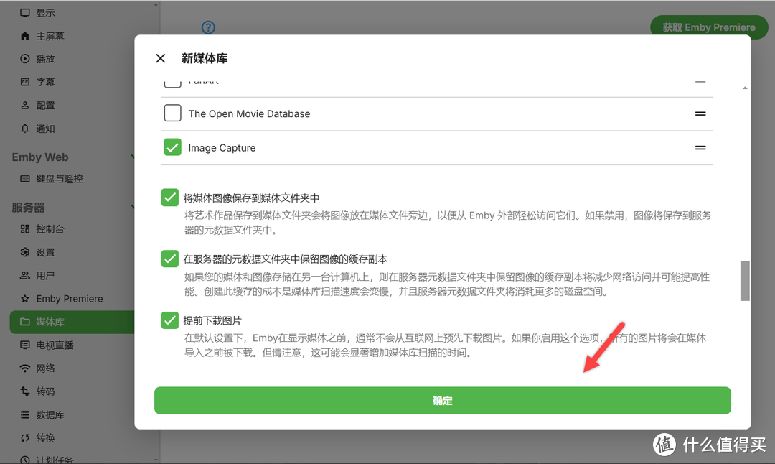Click the 媒体库 folder icon
The height and width of the screenshot is (464, 775).
(x=24, y=322)
